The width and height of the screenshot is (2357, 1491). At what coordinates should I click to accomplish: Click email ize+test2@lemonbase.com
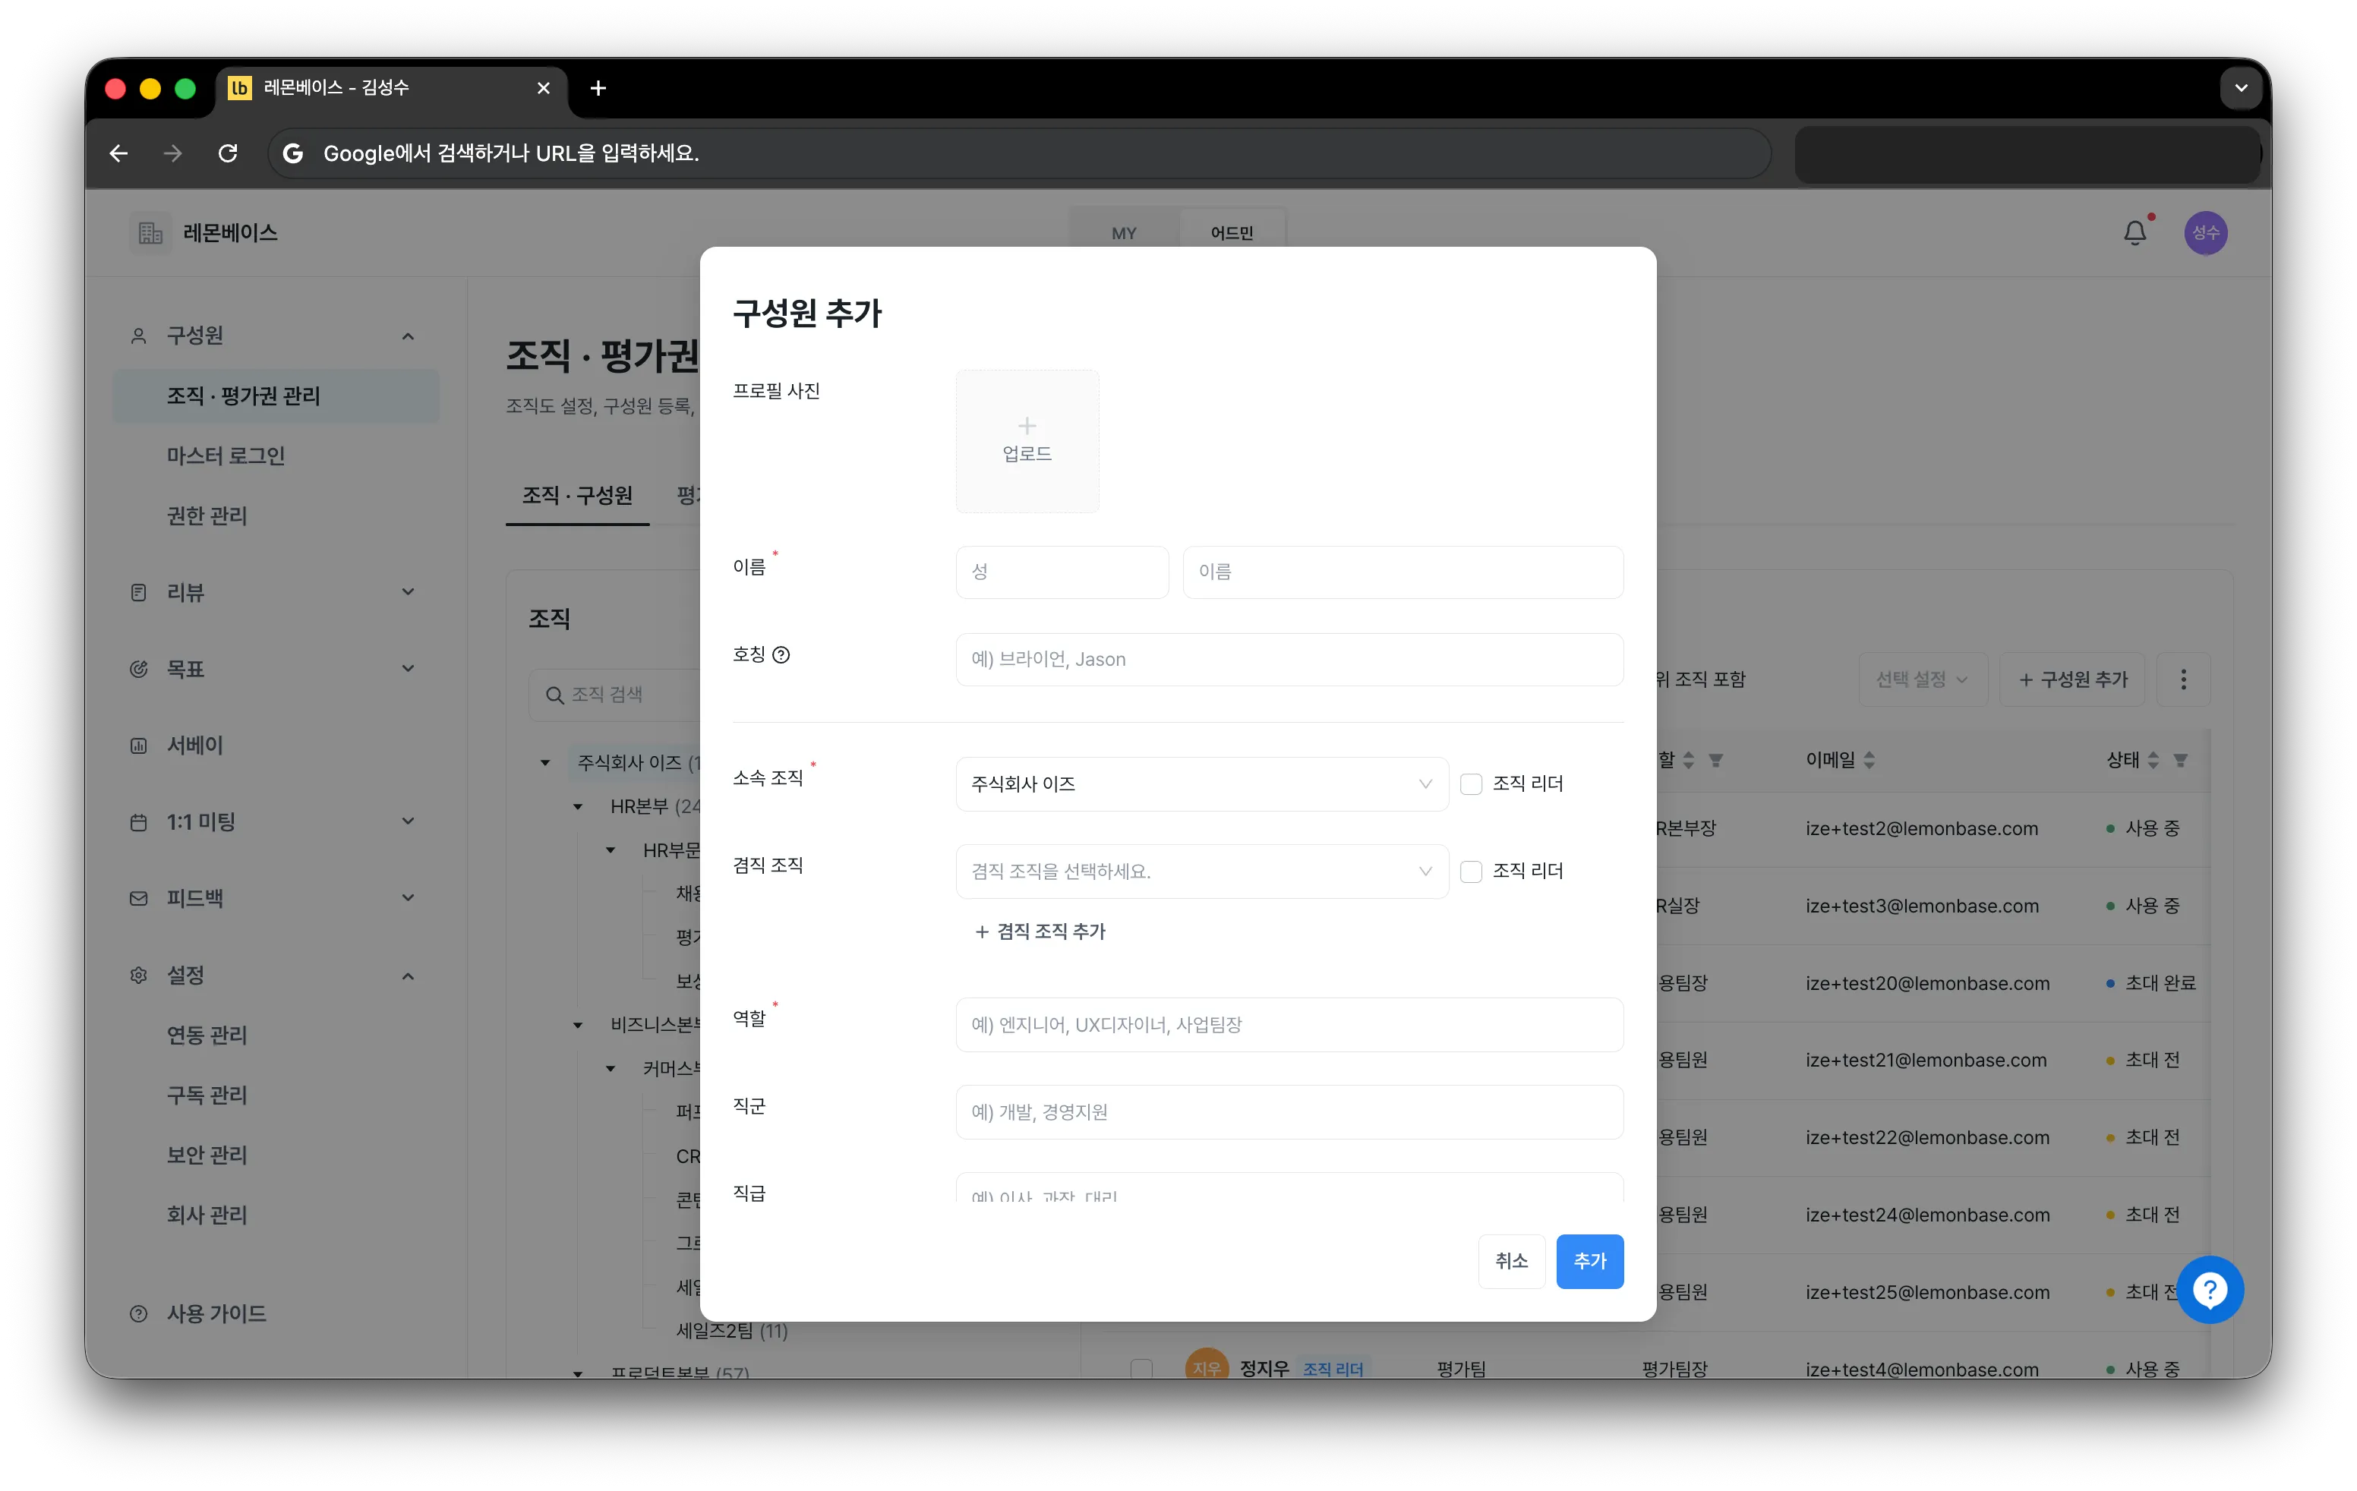point(1921,829)
